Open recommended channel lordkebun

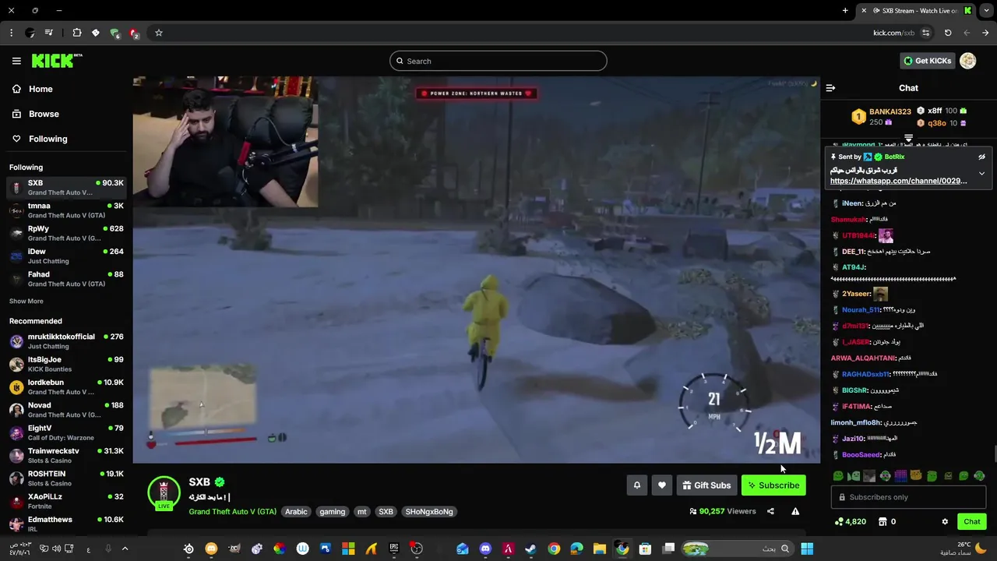[66, 387]
